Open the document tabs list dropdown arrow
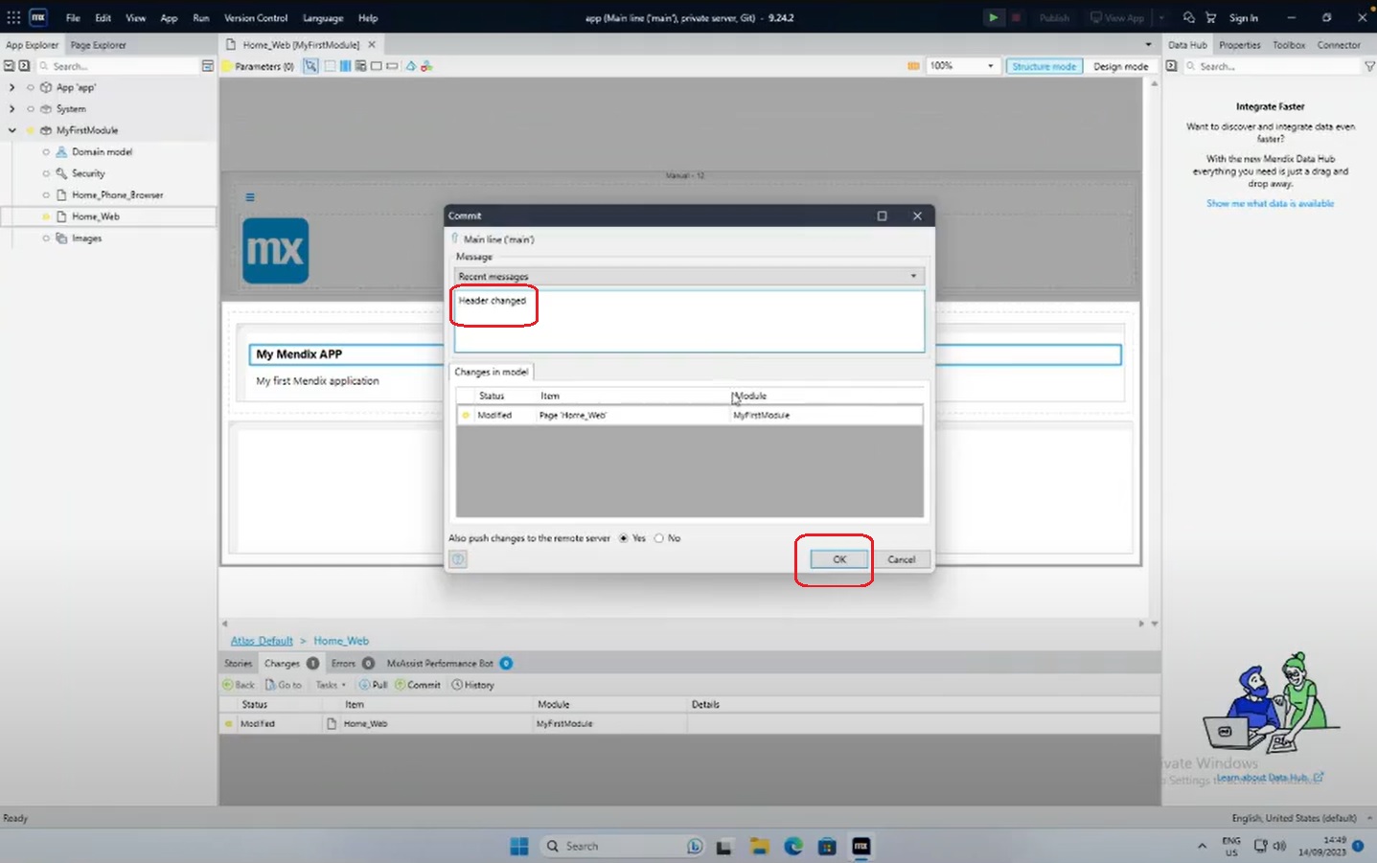 coord(1148,45)
